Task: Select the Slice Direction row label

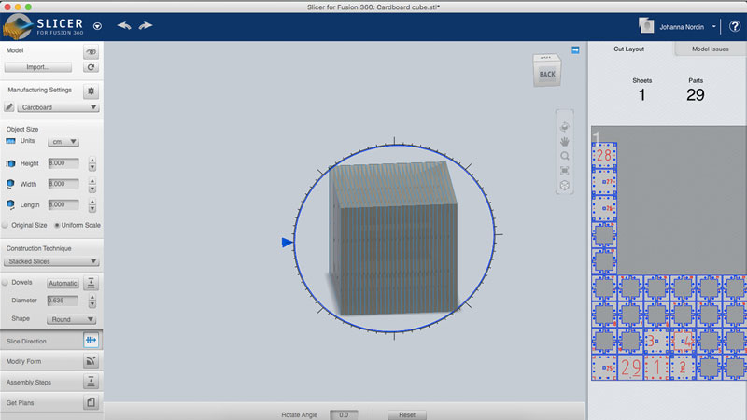Action: pos(26,341)
